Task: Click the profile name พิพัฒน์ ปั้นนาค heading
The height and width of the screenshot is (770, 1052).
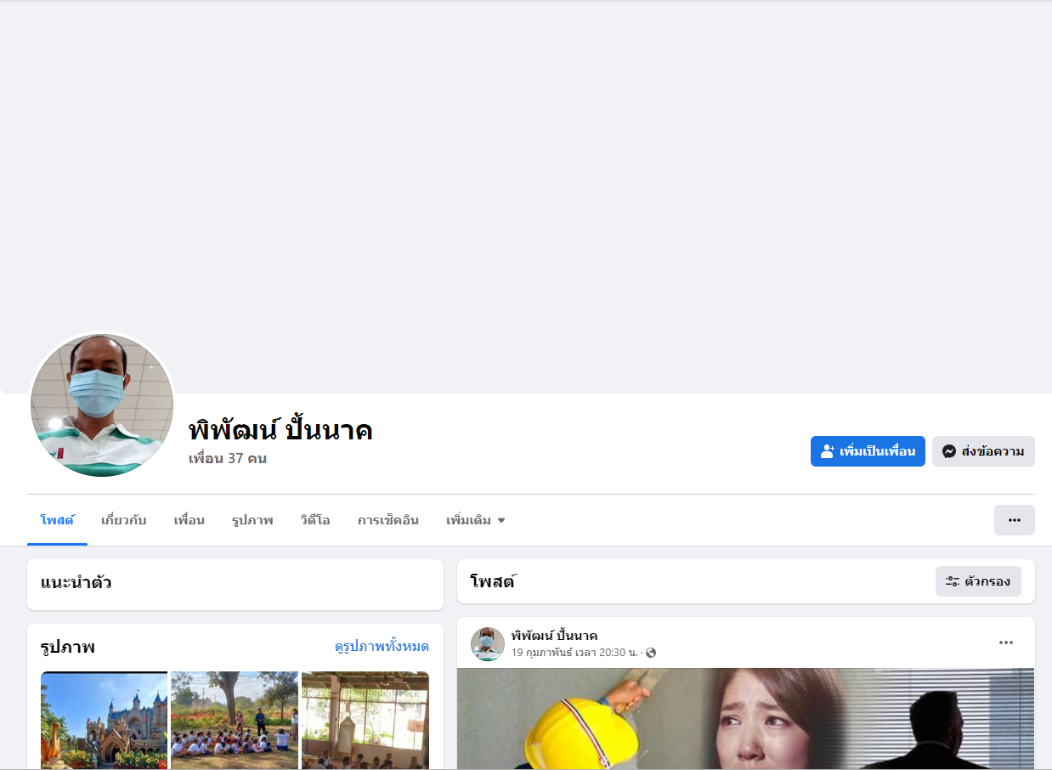Action: 280,430
